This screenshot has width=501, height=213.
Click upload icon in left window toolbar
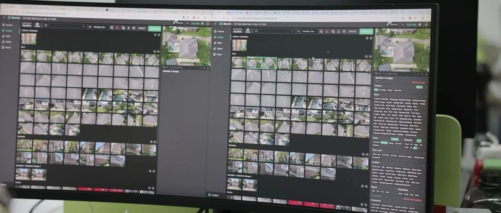pos(128,28)
